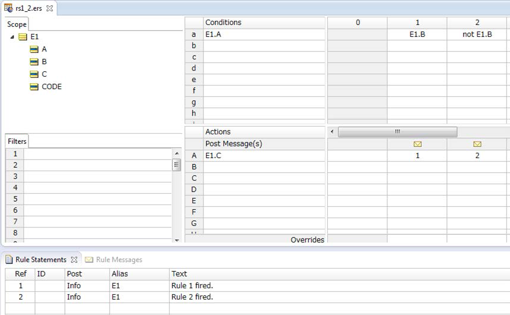Select rule column 2 header
Screen dimensions: 510x315
click(x=477, y=23)
